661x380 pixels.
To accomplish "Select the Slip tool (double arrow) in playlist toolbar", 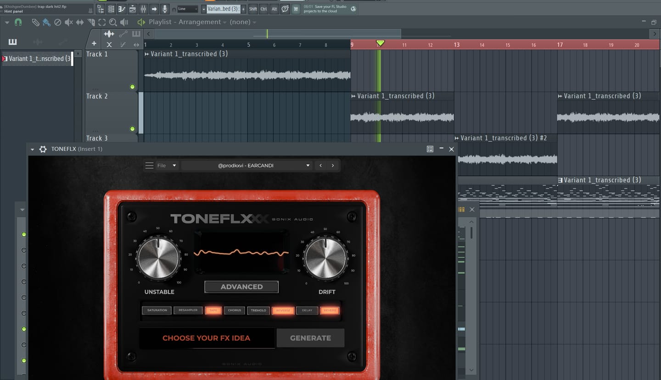I will tap(80, 22).
